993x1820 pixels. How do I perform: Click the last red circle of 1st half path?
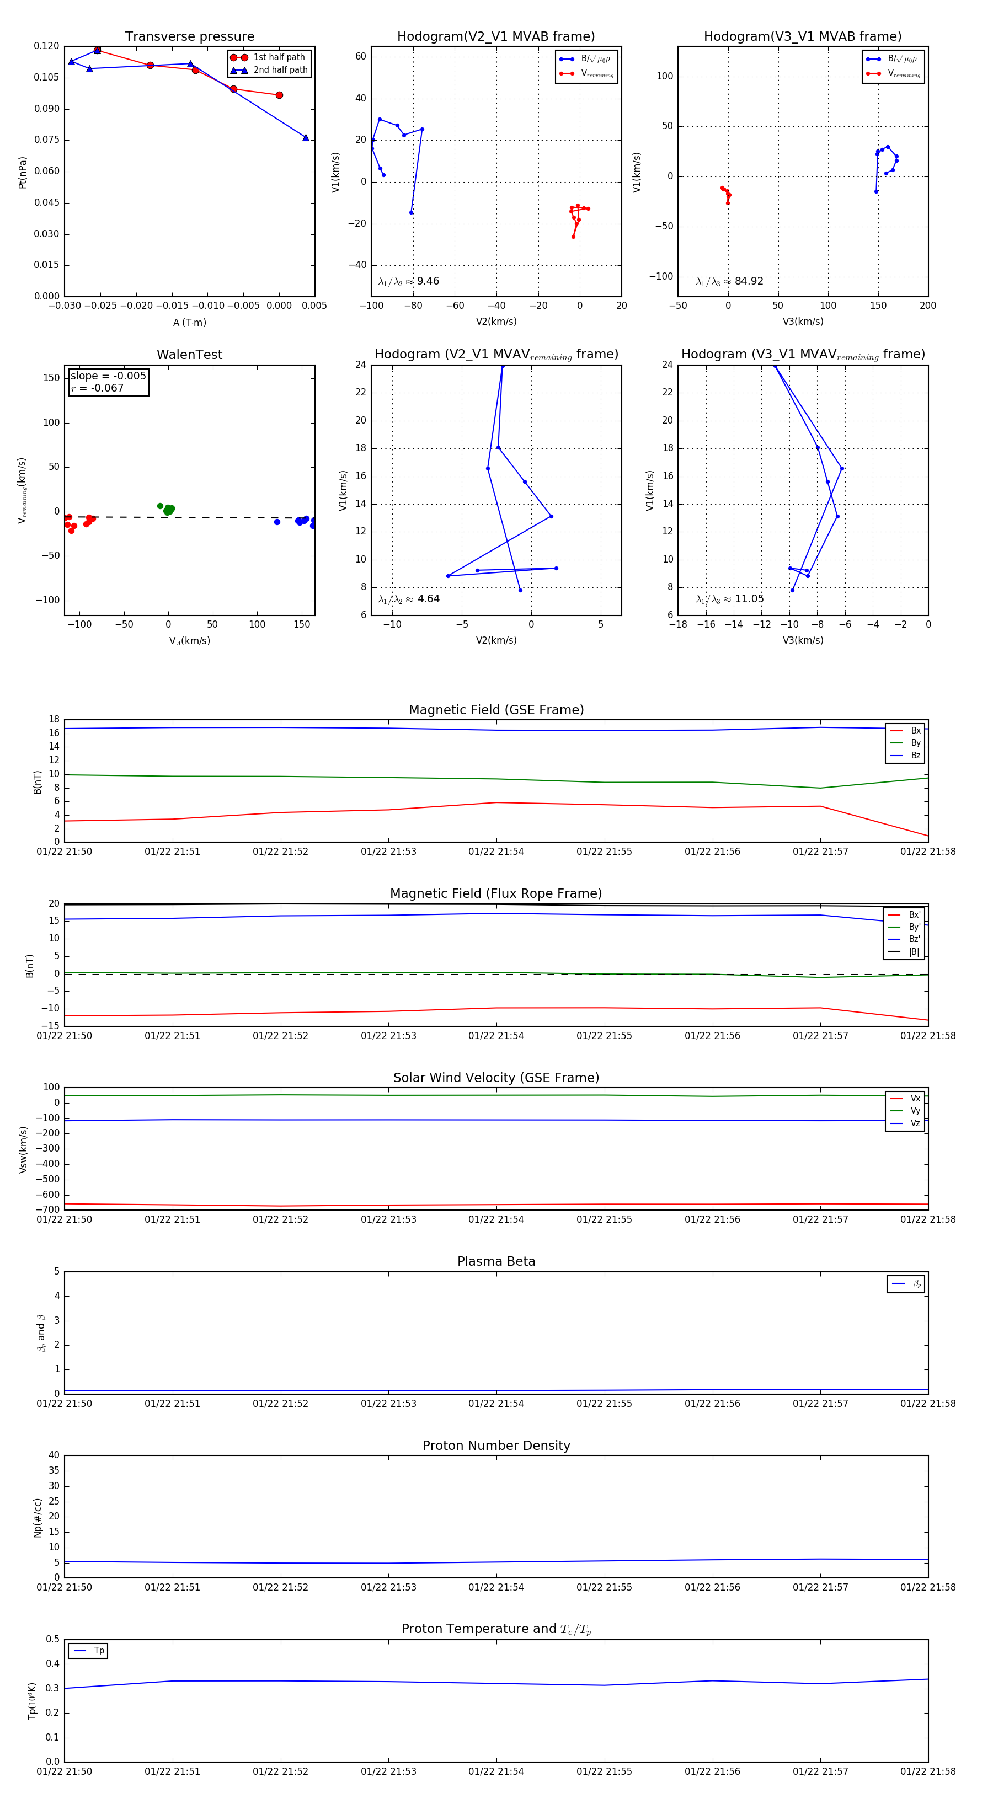[279, 95]
